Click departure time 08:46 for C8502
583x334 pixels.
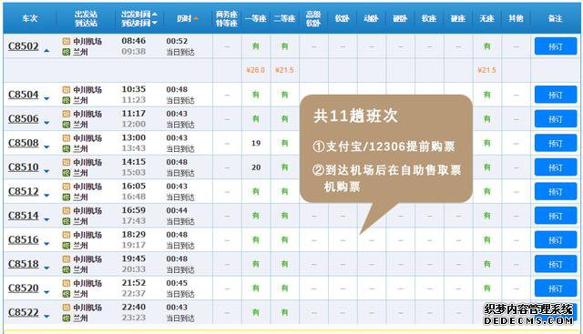(x=134, y=41)
